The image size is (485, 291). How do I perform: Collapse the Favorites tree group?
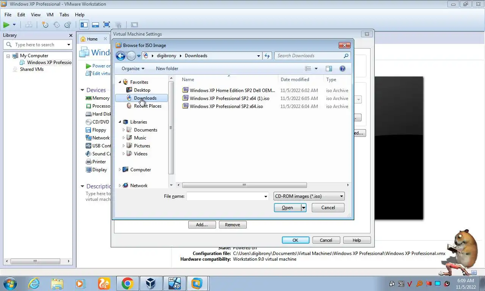coord(120,82)
